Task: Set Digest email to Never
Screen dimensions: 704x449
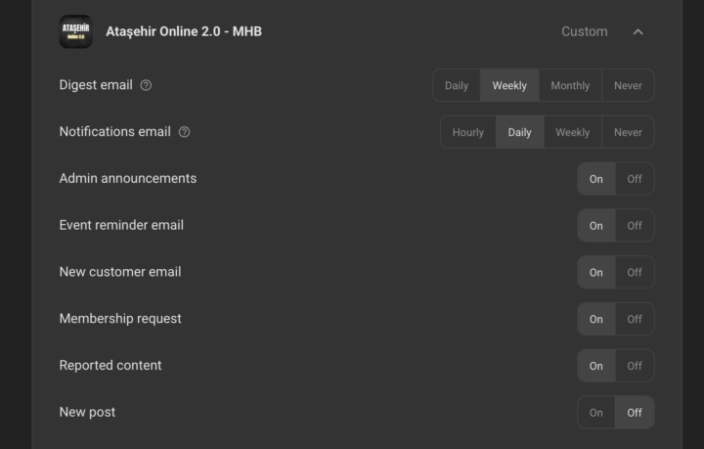Action: click(628, 85)
